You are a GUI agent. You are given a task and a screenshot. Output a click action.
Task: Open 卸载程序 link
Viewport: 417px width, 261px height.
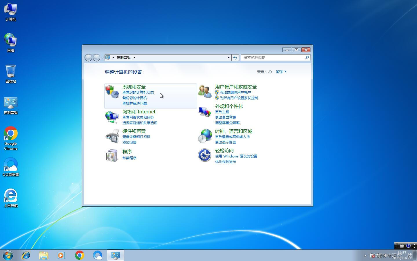click(129, 158)
